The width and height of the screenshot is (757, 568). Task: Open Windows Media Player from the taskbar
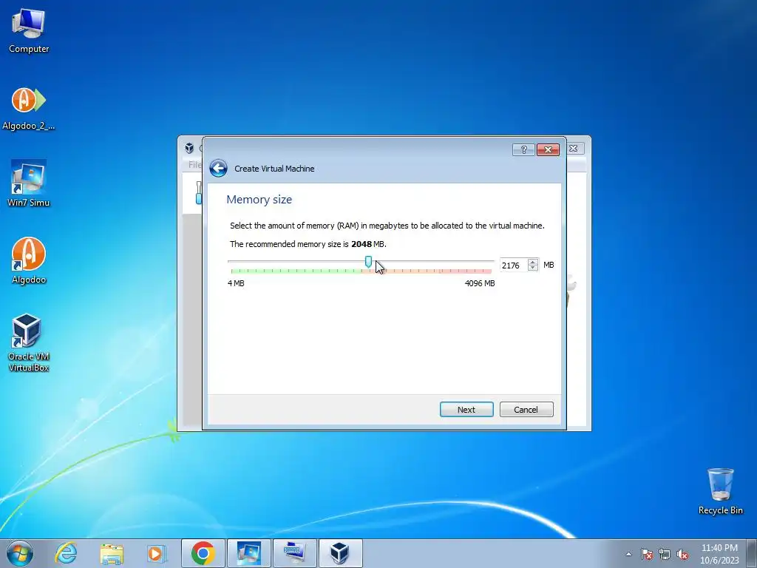click(157, 553)
